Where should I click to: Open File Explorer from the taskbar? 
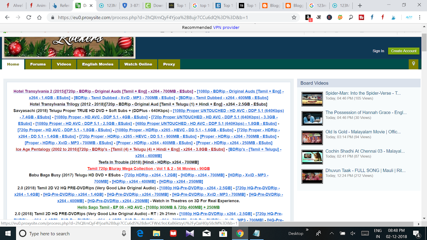pyautogui.click(x=156, y=234)
